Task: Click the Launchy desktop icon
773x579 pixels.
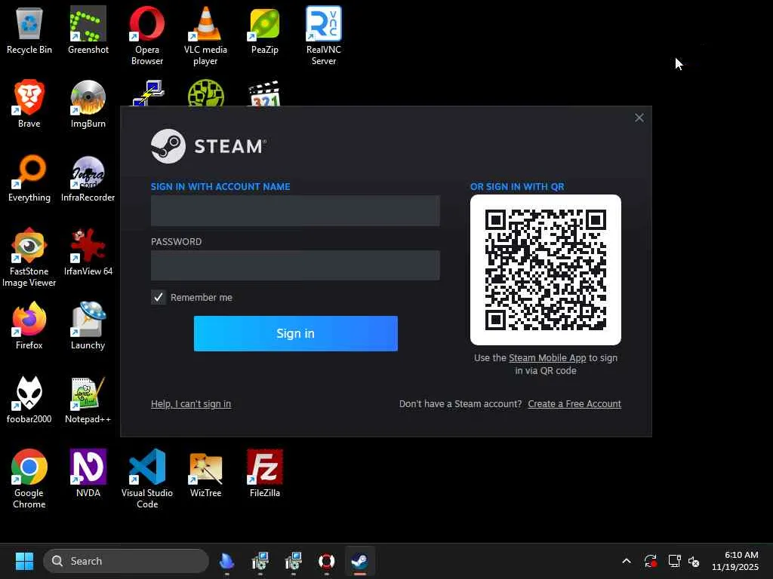Action: pos(88,326)
